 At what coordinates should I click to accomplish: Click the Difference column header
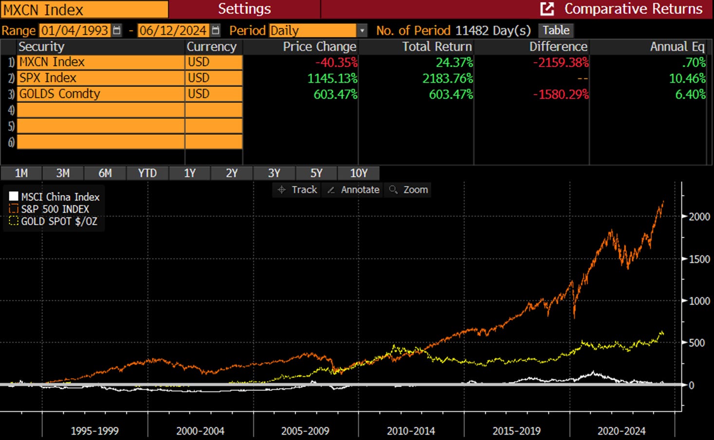(x=558, y=47)
